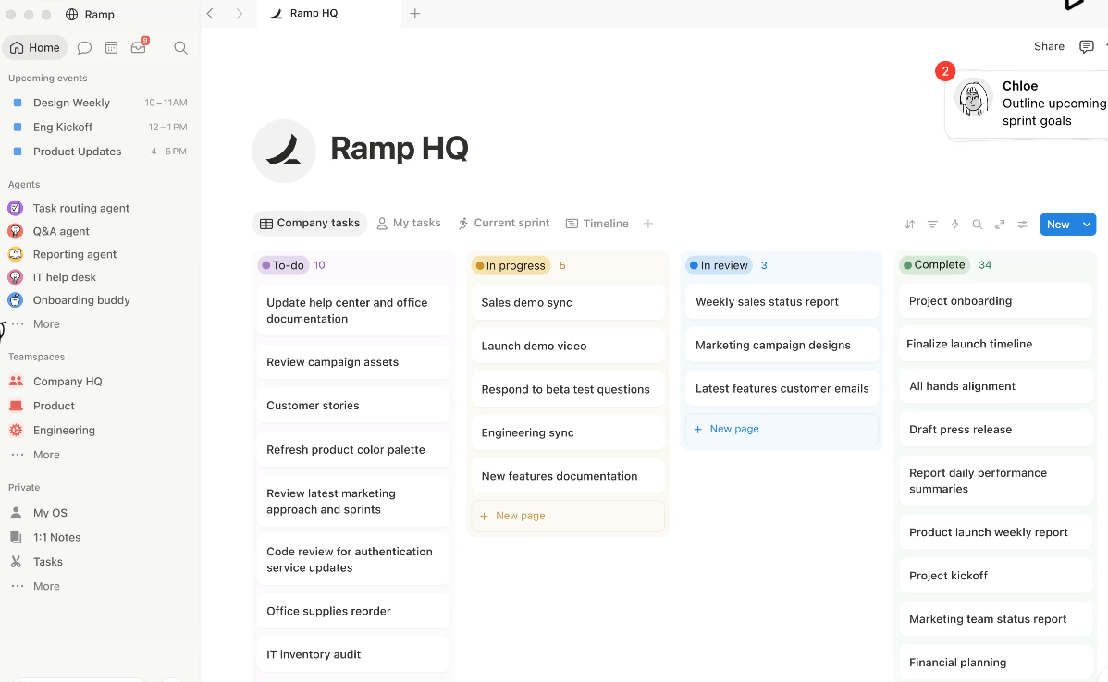This screenshot has width=1108, height=682.
Task: Open Product Updates upcoming event
Action: pos(97,152)
